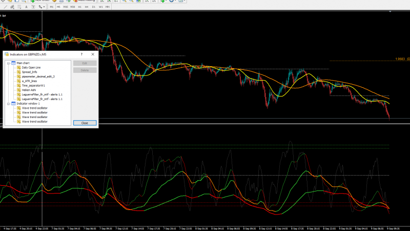Switch chart to M15 timeframe
The width and height of the screenshot is (410, 231).
click(x=66, y=7)
